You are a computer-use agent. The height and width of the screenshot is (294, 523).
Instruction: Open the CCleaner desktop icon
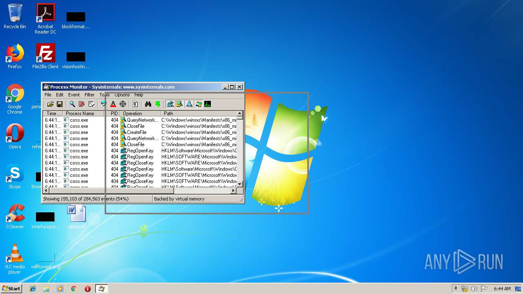pyautogui.click(x=15, y=216)
